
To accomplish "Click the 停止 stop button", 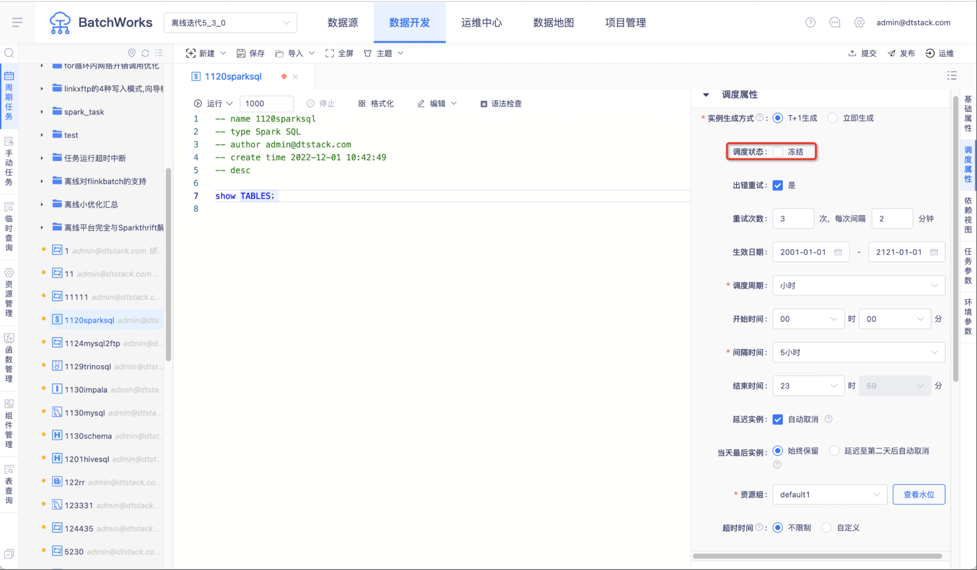I will tap(321, 103).
